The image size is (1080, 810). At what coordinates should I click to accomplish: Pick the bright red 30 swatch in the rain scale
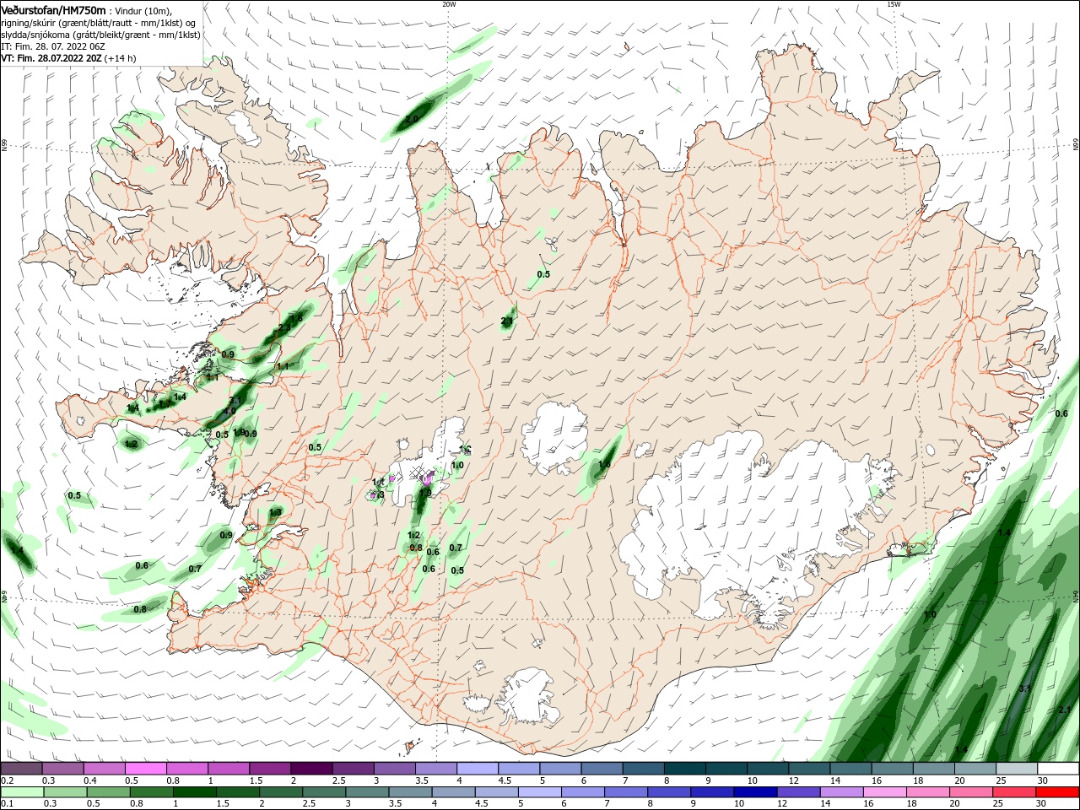[x=1056, y=792]
